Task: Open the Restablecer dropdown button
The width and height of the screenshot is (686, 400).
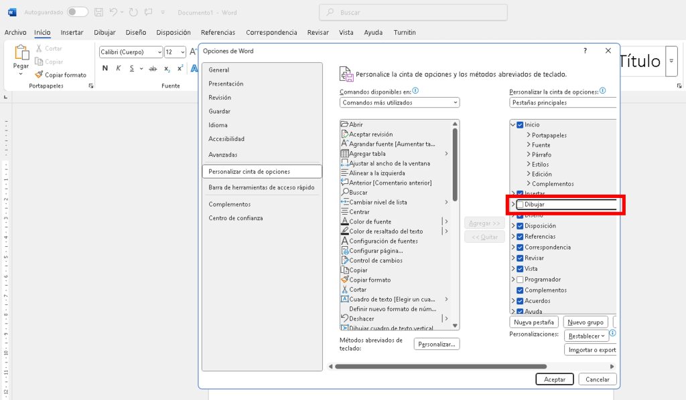Action: pyautogui.click(x=586, y=336)
